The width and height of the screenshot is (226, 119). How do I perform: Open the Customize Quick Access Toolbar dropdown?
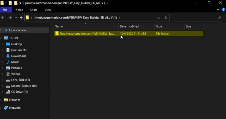tap(20, 3)
